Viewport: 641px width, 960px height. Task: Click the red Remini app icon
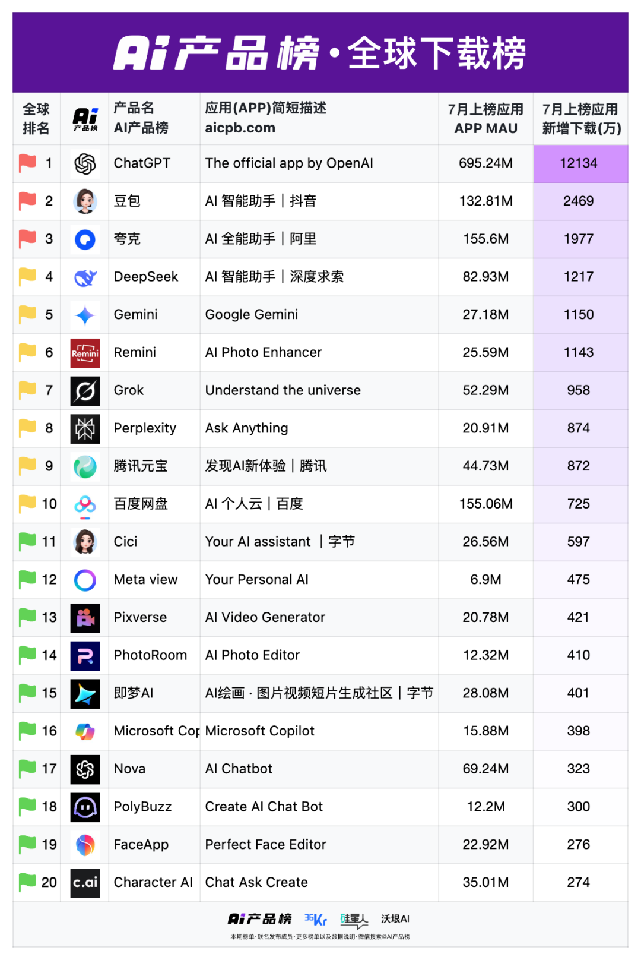tap(85, 353)
